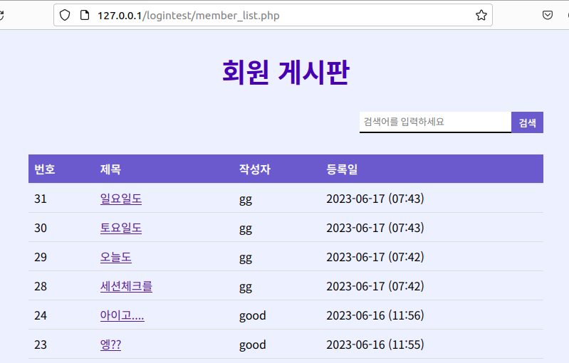Select post number 31 cell

point(41,199)
